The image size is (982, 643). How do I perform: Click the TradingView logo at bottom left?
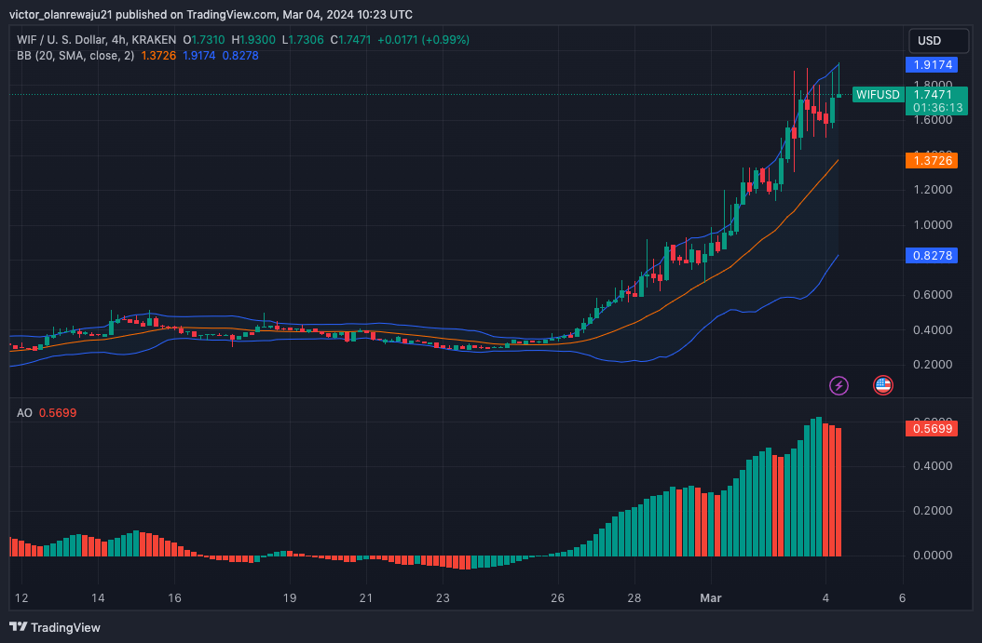(54, 627)
